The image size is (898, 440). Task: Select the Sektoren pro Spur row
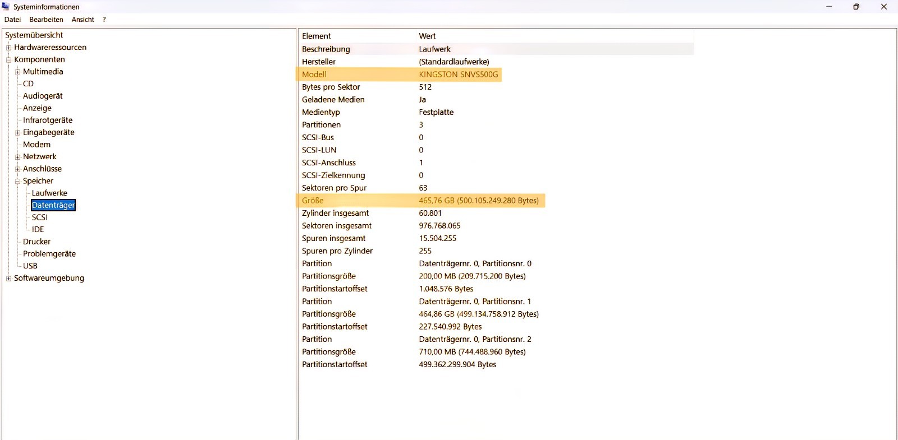point(496,188)
